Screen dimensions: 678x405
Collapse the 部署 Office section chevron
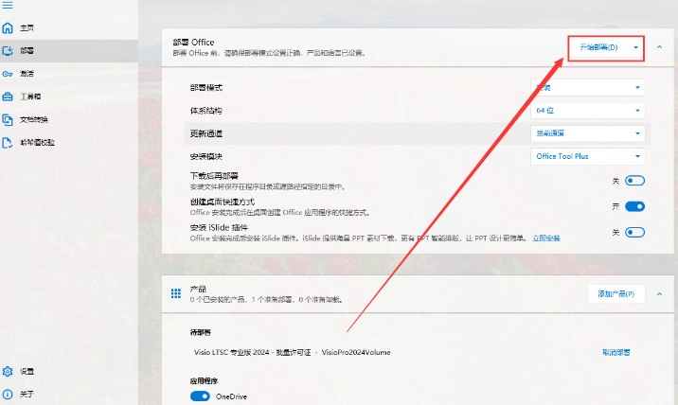click(660, 47)
